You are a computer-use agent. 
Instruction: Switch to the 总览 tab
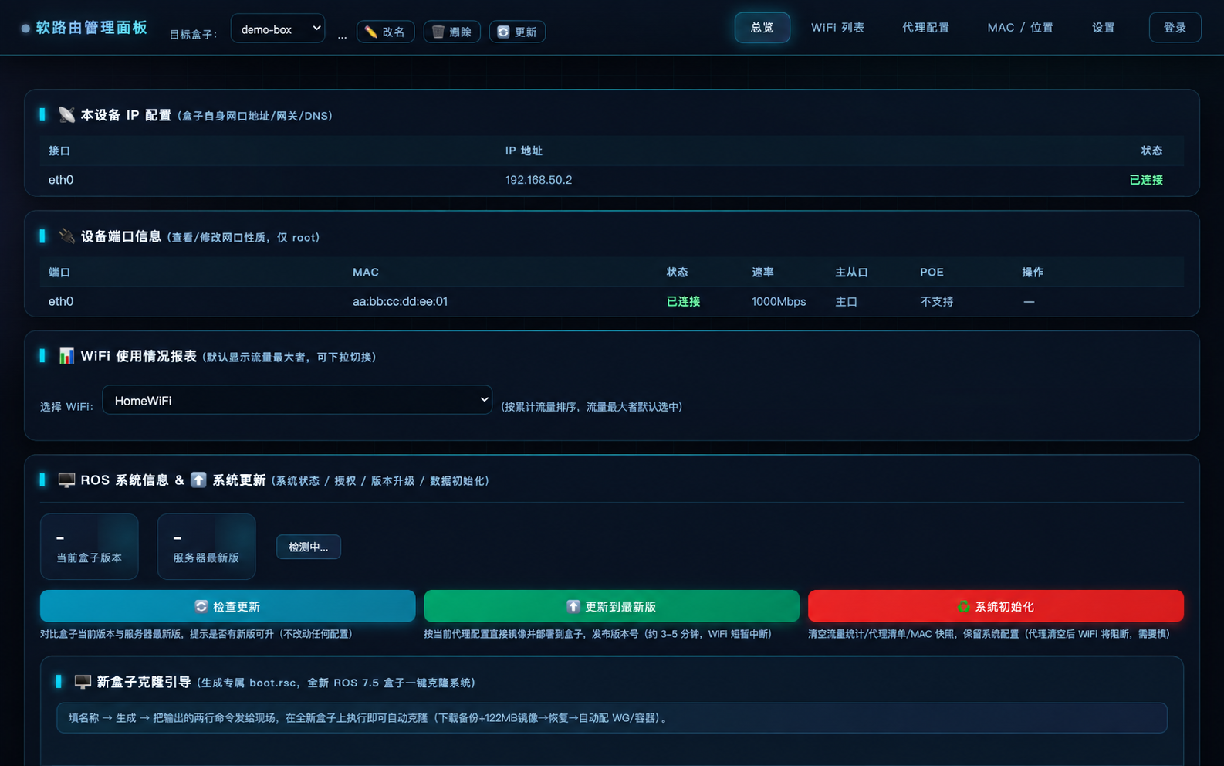tap(762, 28)
